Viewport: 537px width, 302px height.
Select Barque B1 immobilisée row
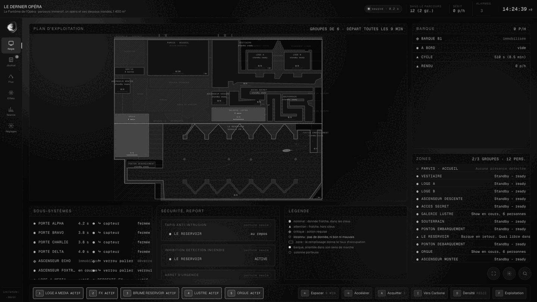coord(471,39)
